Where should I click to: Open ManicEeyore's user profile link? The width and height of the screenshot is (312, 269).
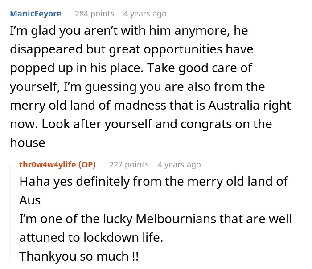pyautogui.click(x=36, y=14)
